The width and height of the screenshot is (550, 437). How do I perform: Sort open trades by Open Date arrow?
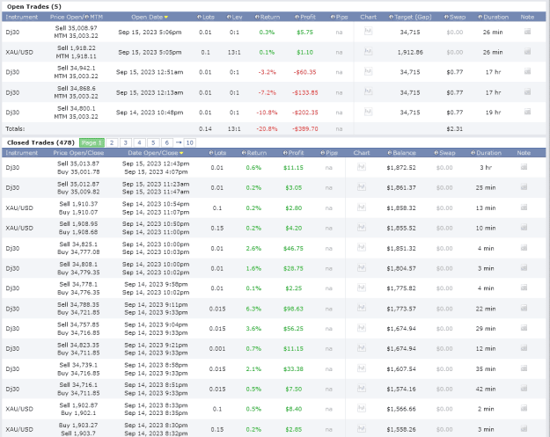(x=166, y=18)
